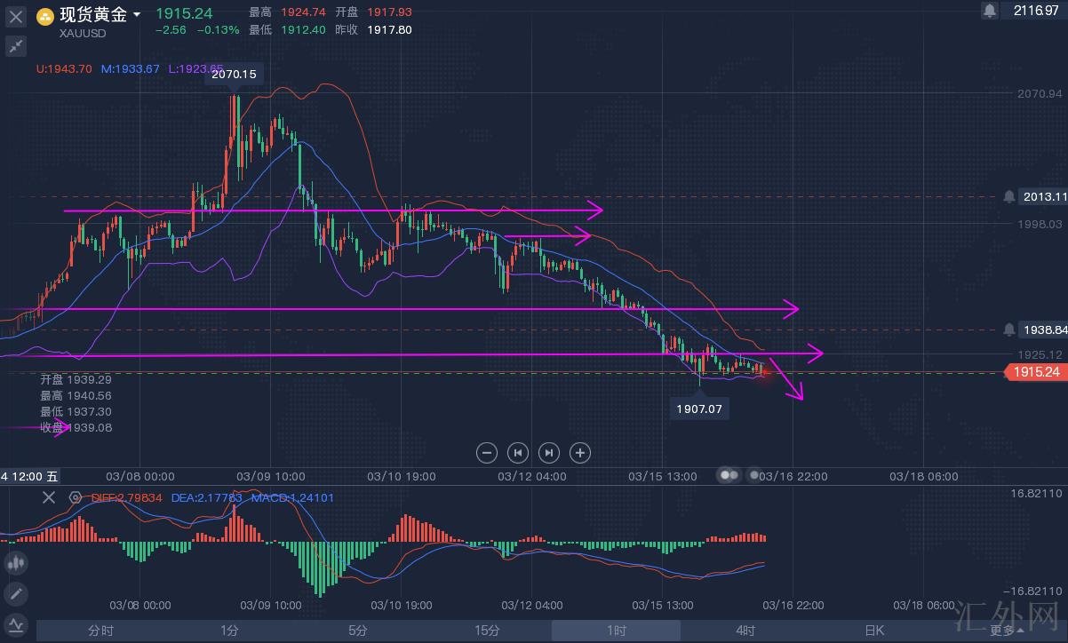Click the alert bell beside 2013.11
This screenshot has width=1068, height=643.
click(x=1008, y=196)
